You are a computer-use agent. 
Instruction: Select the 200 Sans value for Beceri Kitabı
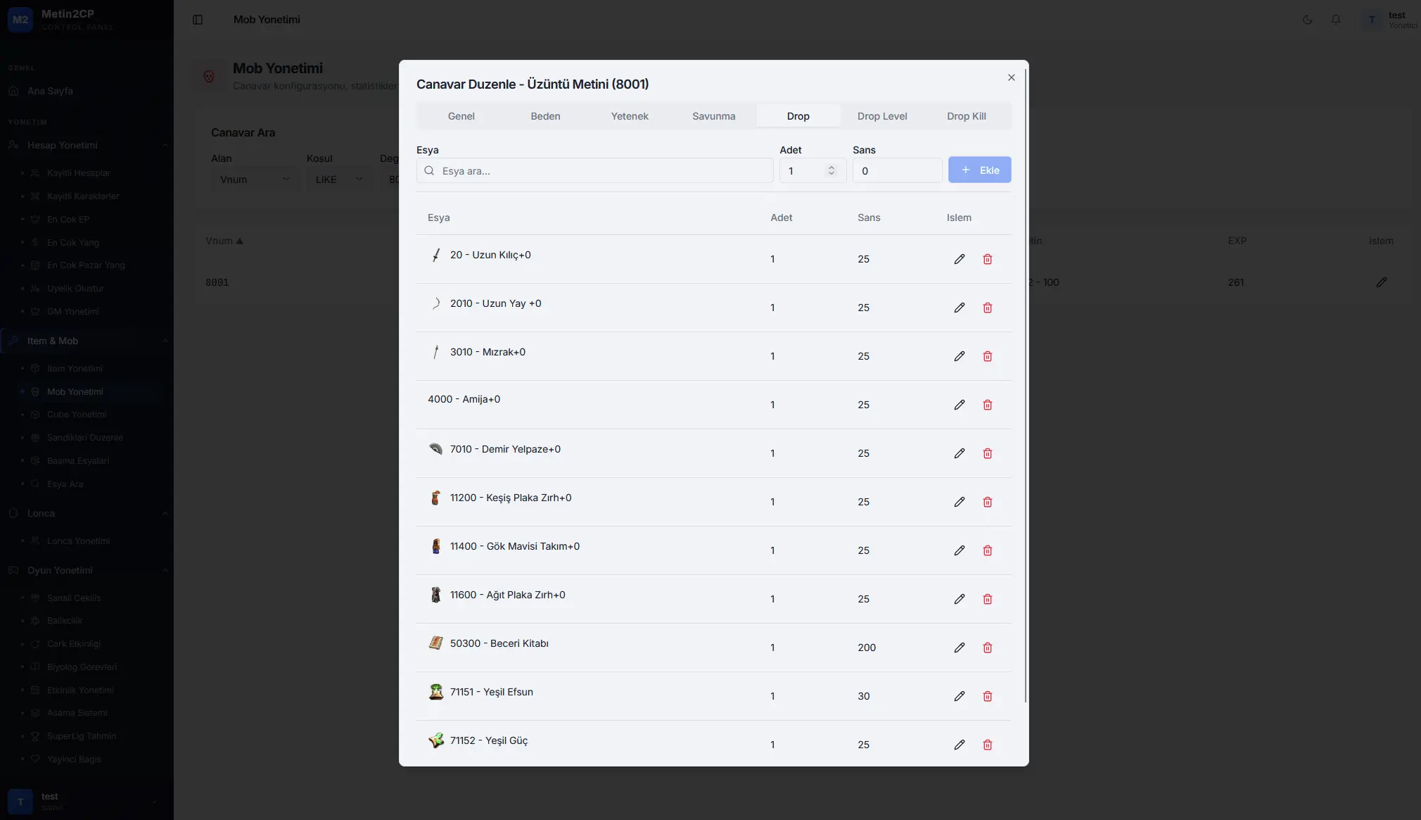point(866,648)
